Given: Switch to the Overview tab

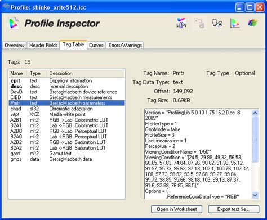Looking at the screenshot, I should [15, 45].
